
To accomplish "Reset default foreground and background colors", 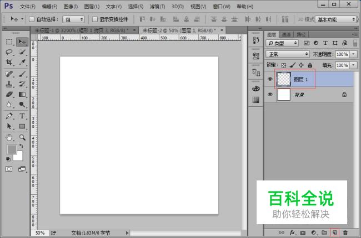I will pos(8,159).
